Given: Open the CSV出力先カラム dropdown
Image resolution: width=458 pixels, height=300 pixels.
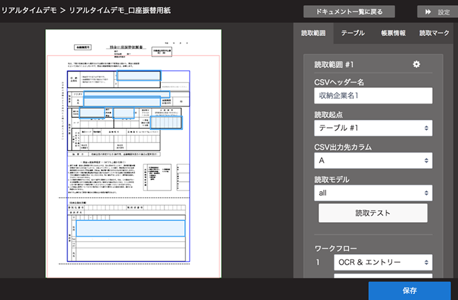Looking at the screenshot, I should [x=373, y=161].
